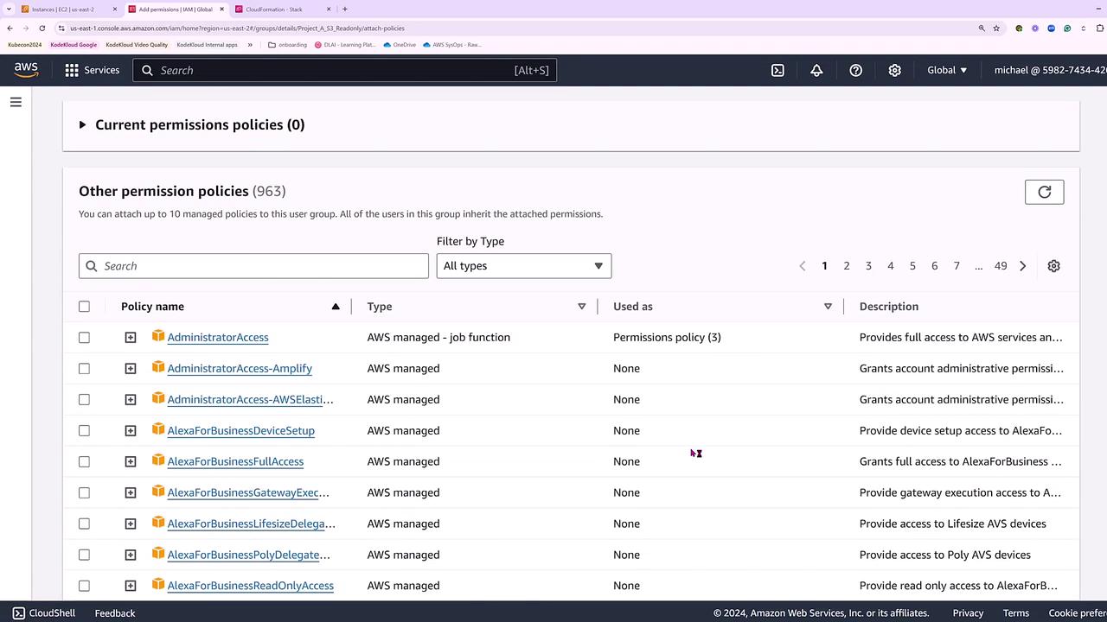Viewport: 1107px width, 622px height.
Task: Click the policy icon beside AlexaForBusinessFullAccess
Action: coord(158,460)
